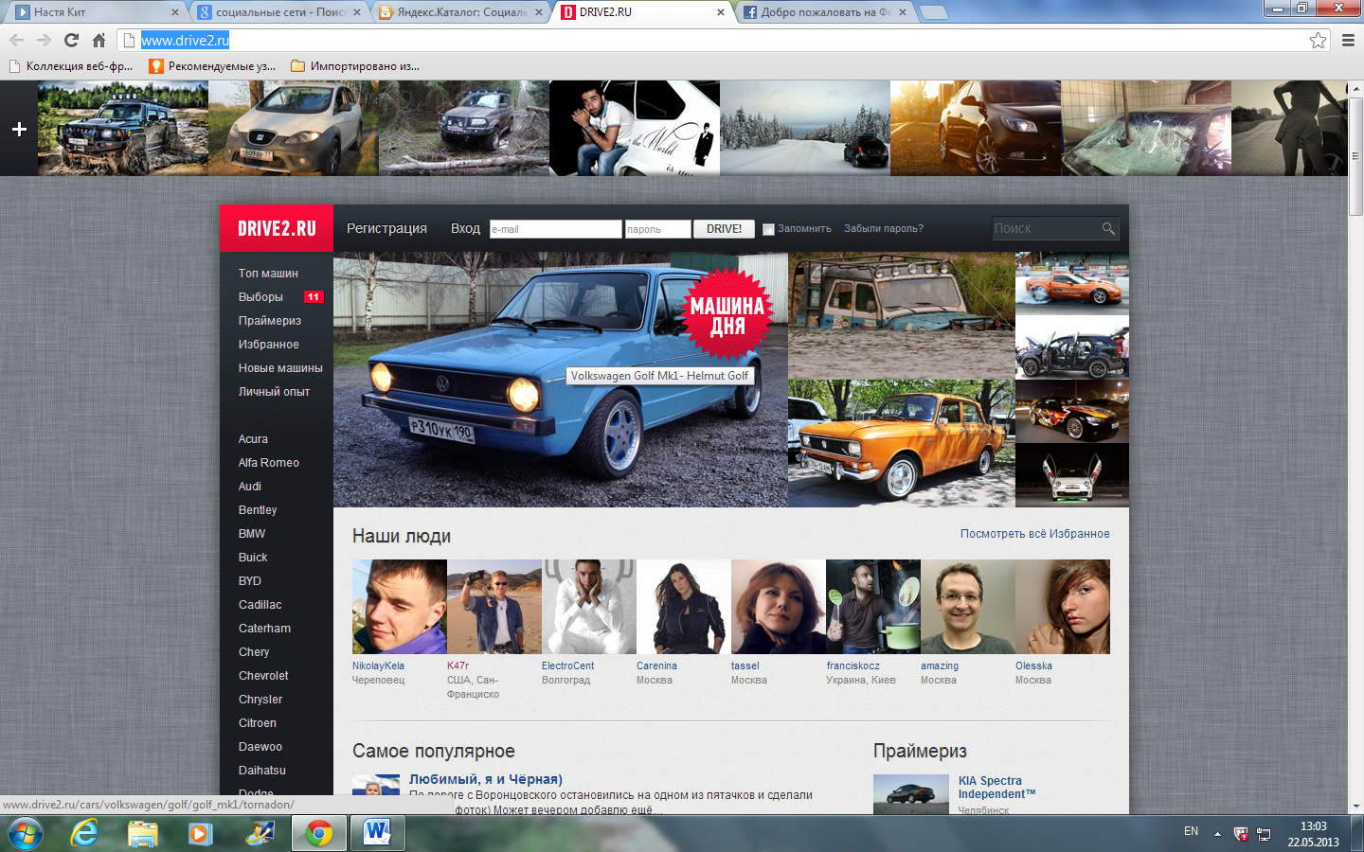
Task: Launch Internet Explorer from taskbar
Action: point(85,833)
